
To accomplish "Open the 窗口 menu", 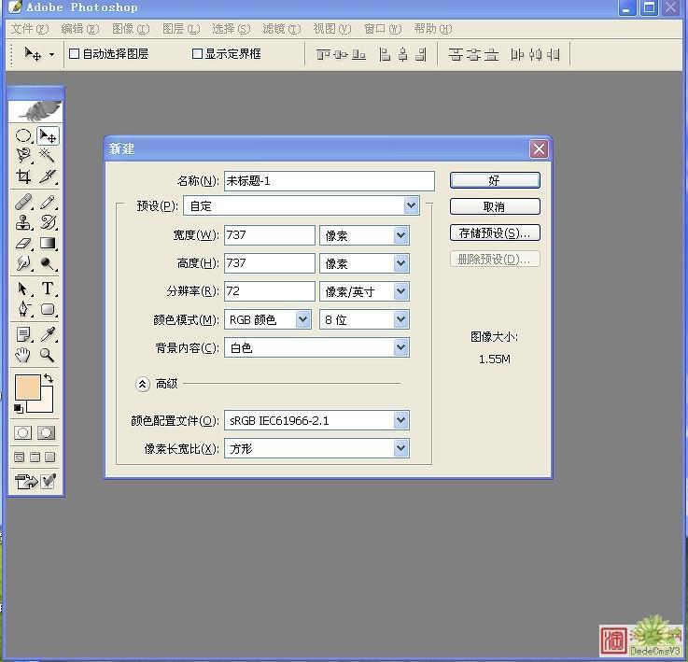I will [x=383, y=29].
